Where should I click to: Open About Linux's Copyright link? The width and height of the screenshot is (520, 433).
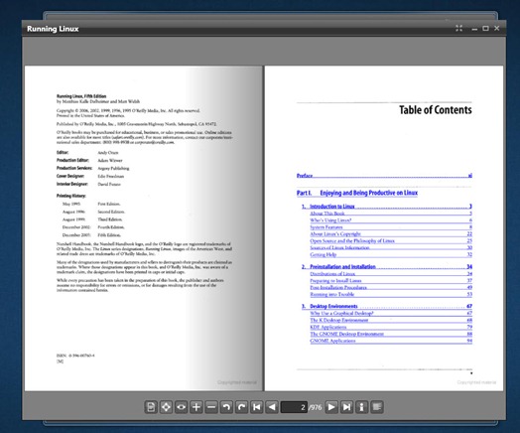click(x=391, y=234)
